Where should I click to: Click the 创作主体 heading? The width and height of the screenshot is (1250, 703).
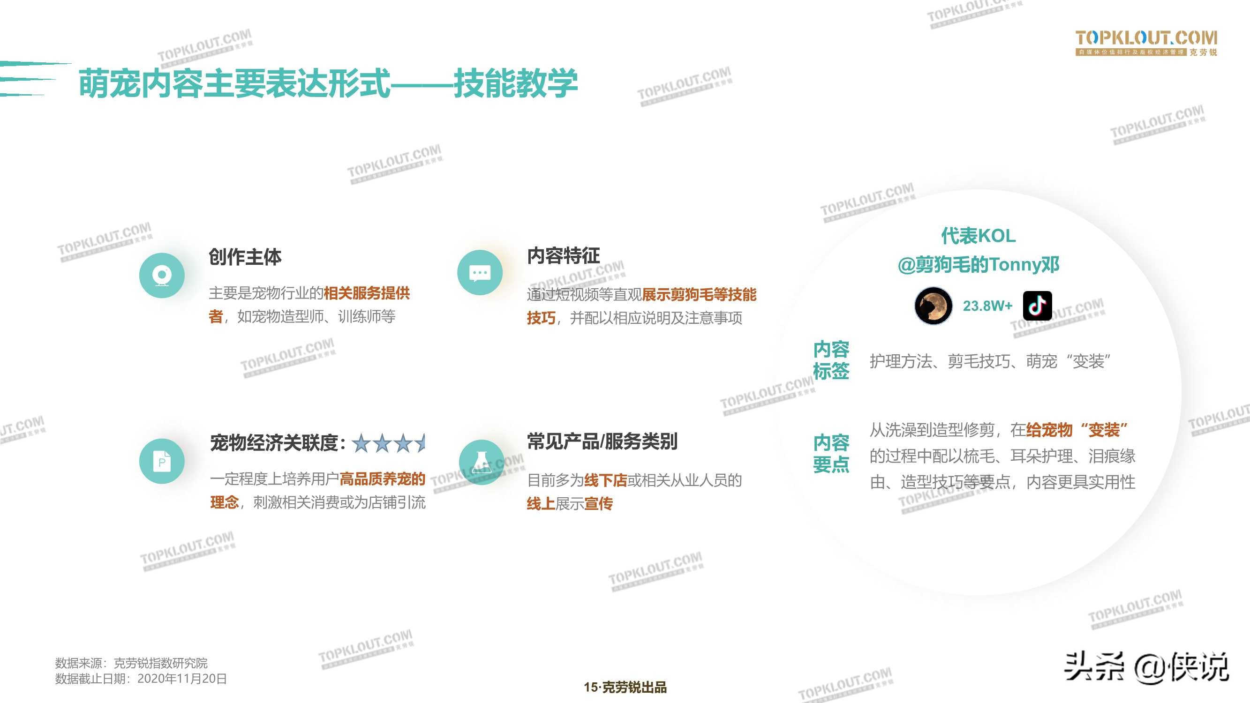point(245,257)
